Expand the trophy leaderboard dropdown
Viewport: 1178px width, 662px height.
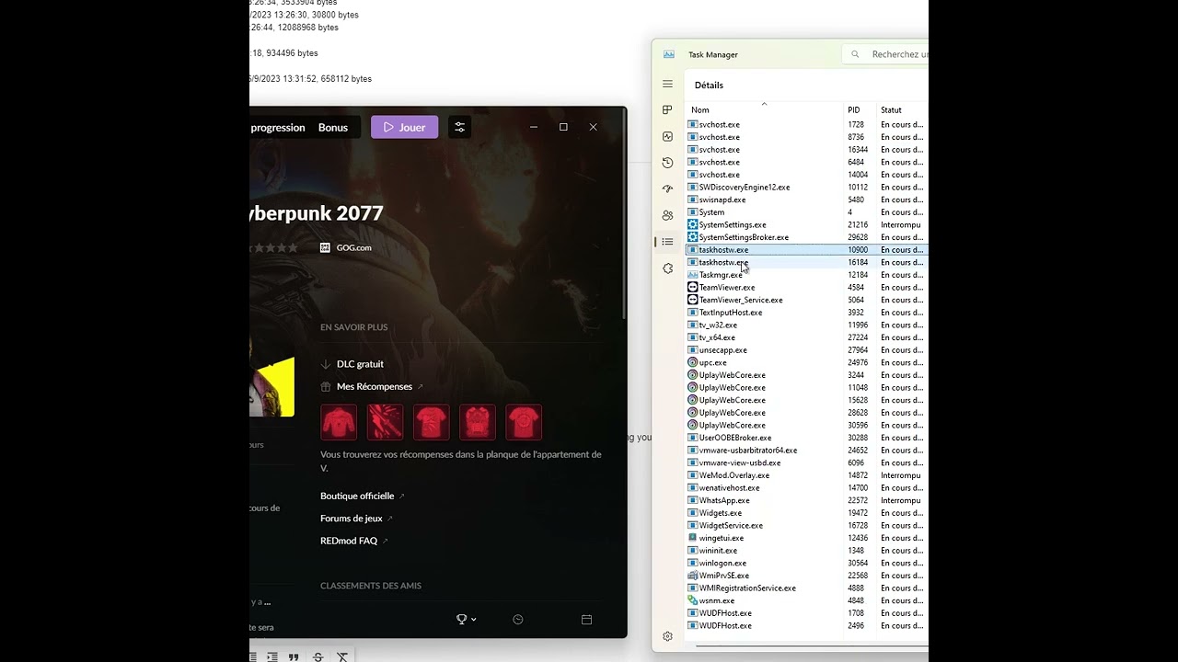467,620
